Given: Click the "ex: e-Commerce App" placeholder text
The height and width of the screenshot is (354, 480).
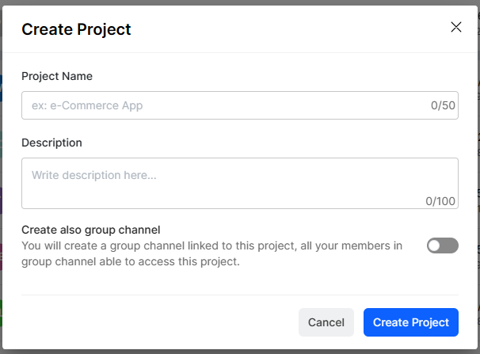Looking at the screenshot, I should 87,105.
